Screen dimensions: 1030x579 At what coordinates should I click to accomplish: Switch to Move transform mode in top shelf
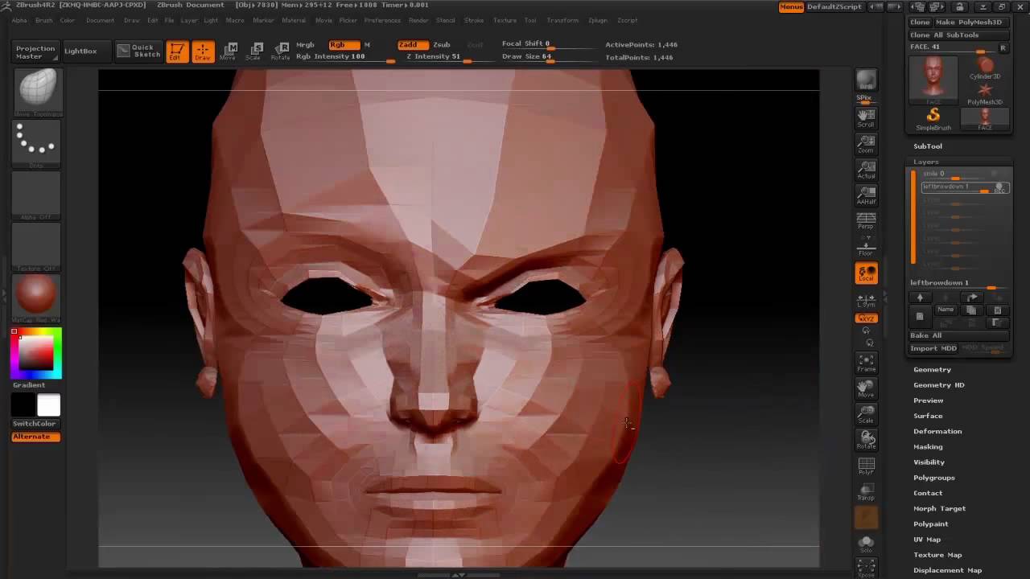click(x=229, y=51)
